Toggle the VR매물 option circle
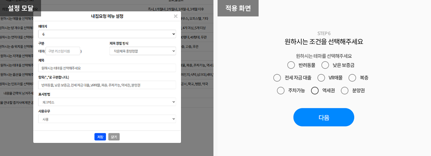 click(321, 78)
